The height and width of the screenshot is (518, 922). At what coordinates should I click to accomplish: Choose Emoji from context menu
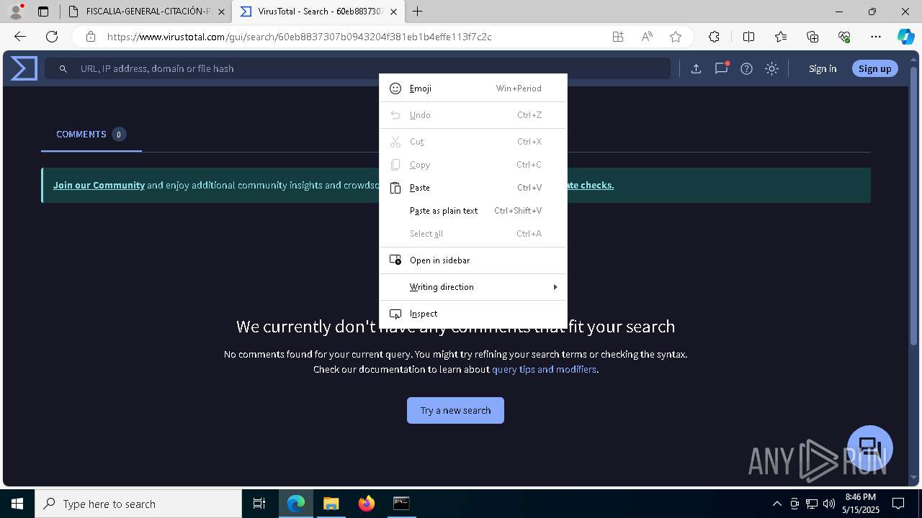[x=473, y=88]
